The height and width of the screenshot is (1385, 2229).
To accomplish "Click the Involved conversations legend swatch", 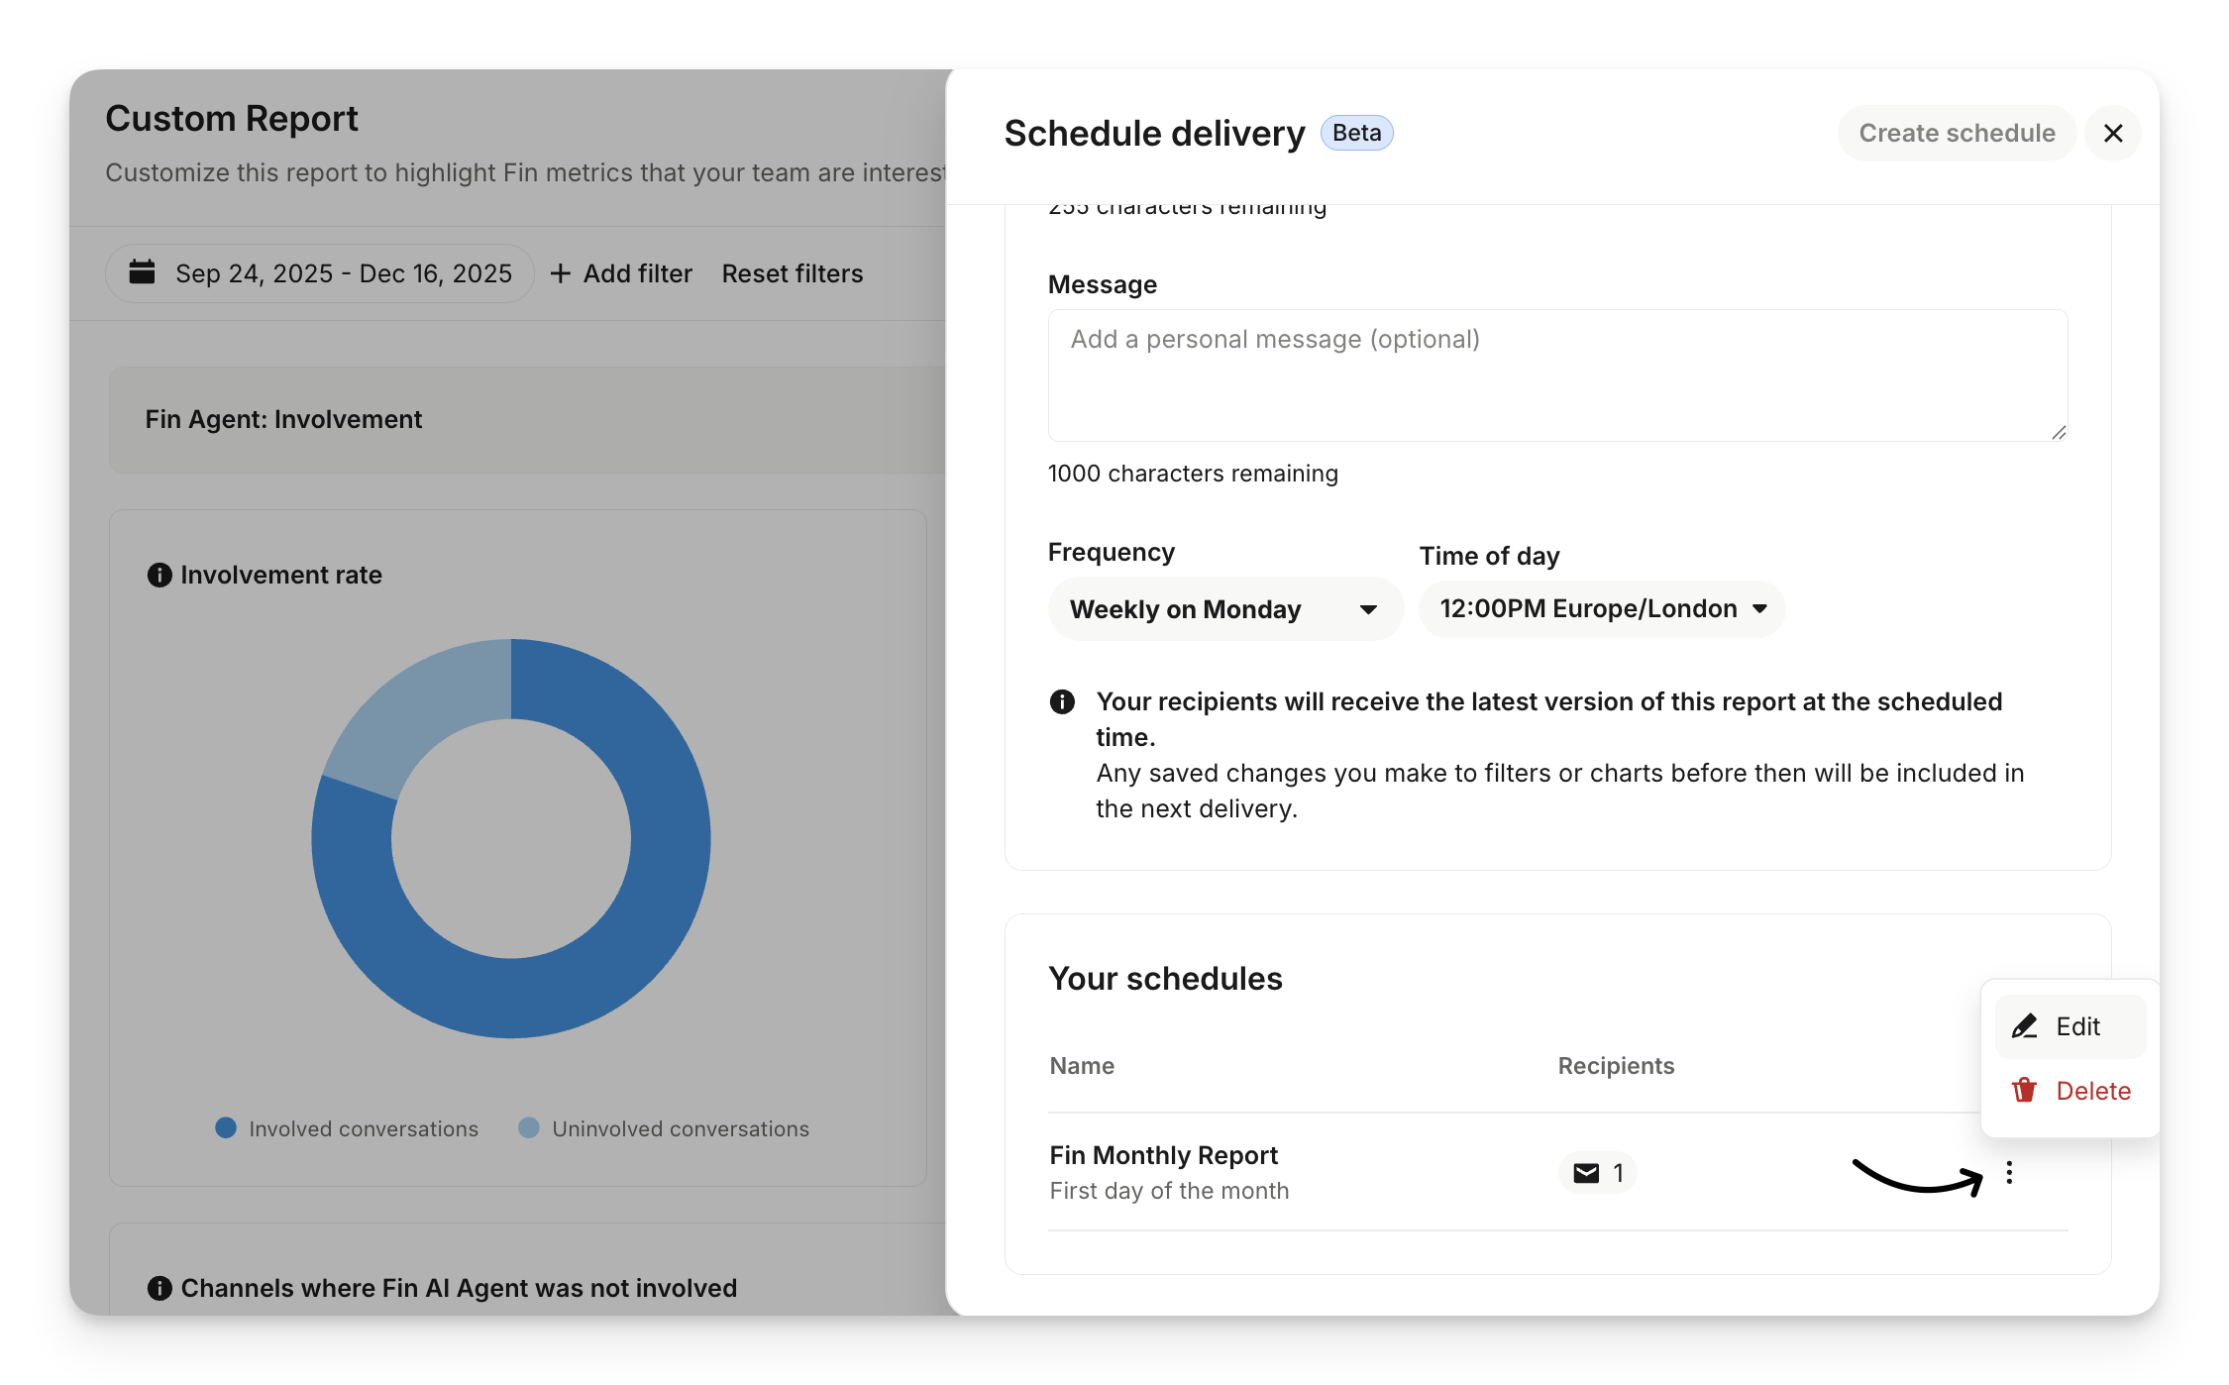I will pyautogui.click(x=226, y=1128).
